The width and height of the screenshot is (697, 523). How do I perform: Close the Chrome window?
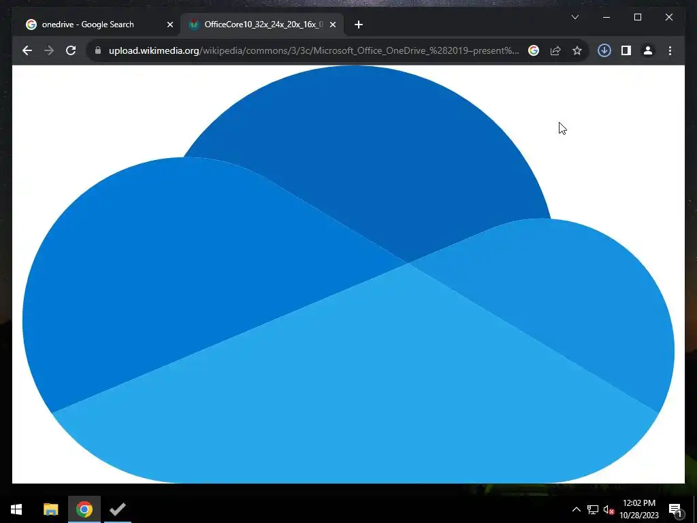click(x=668, y=17)
